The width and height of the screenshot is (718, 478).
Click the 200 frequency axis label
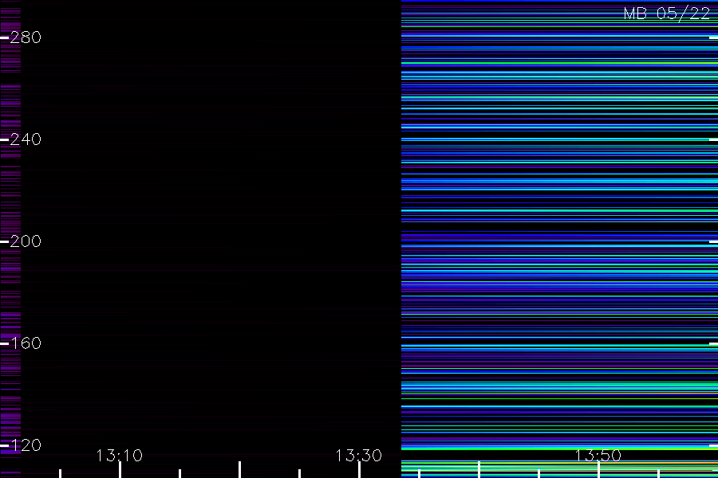tap(26, 241)
